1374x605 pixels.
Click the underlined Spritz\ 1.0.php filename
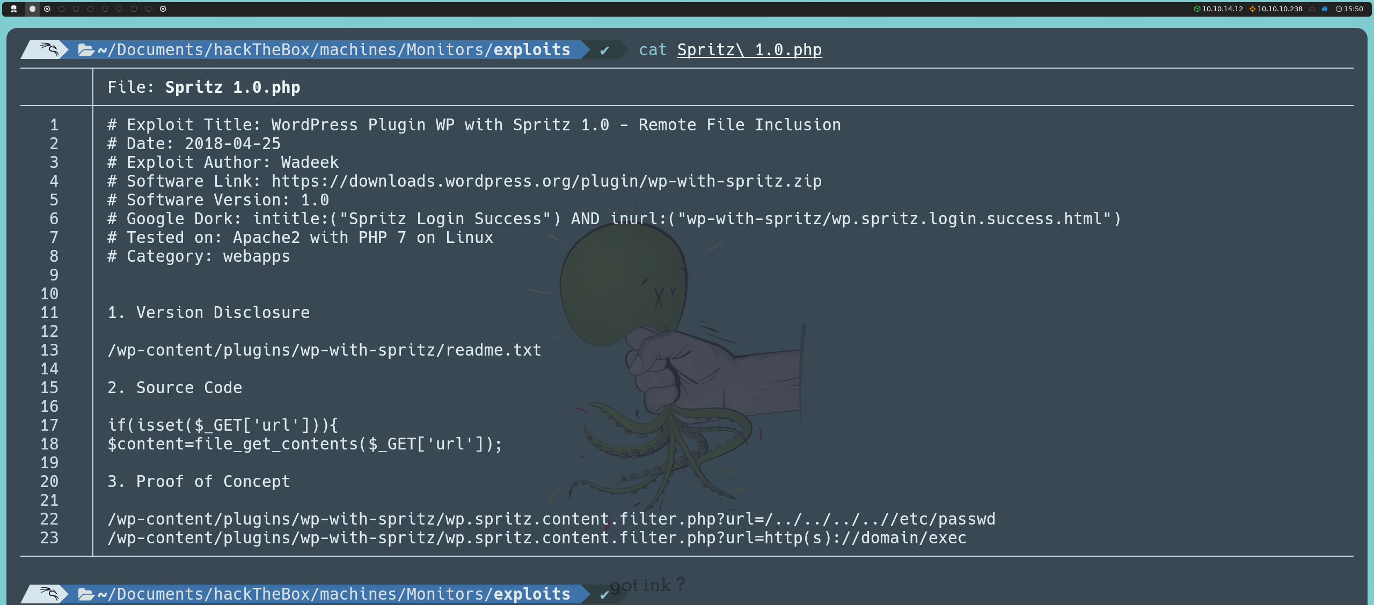click(749, 50)
